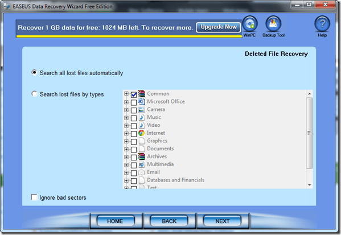The height and width of the screenshot is (235, 341).
Task: Expand the Video tree node
Action: (x=126, y=125)
